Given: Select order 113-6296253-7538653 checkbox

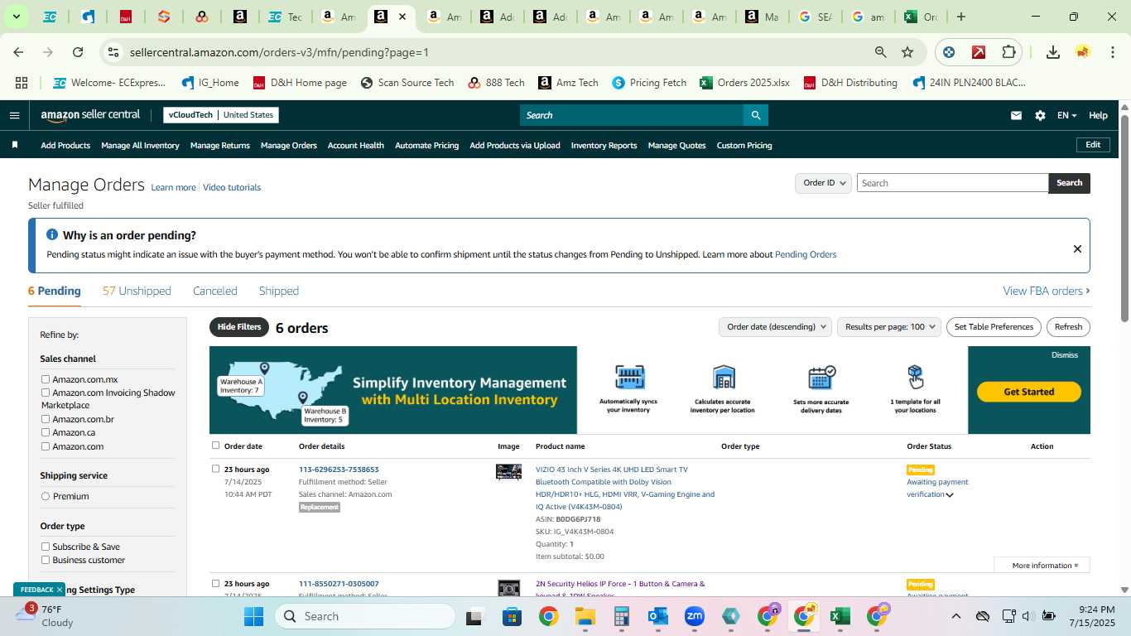Looking at the screenshot, I should [215, 469].
